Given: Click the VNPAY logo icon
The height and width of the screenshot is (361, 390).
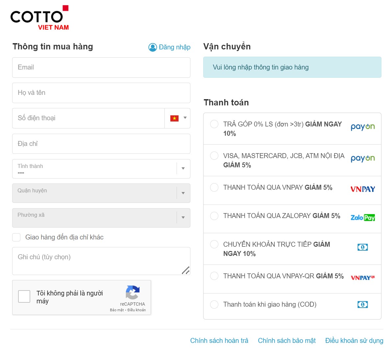Looking at the screenshot, I should coord(363,189).
